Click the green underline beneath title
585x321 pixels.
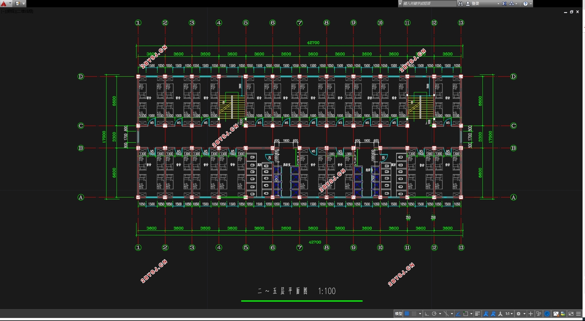[x=302, y=301]
